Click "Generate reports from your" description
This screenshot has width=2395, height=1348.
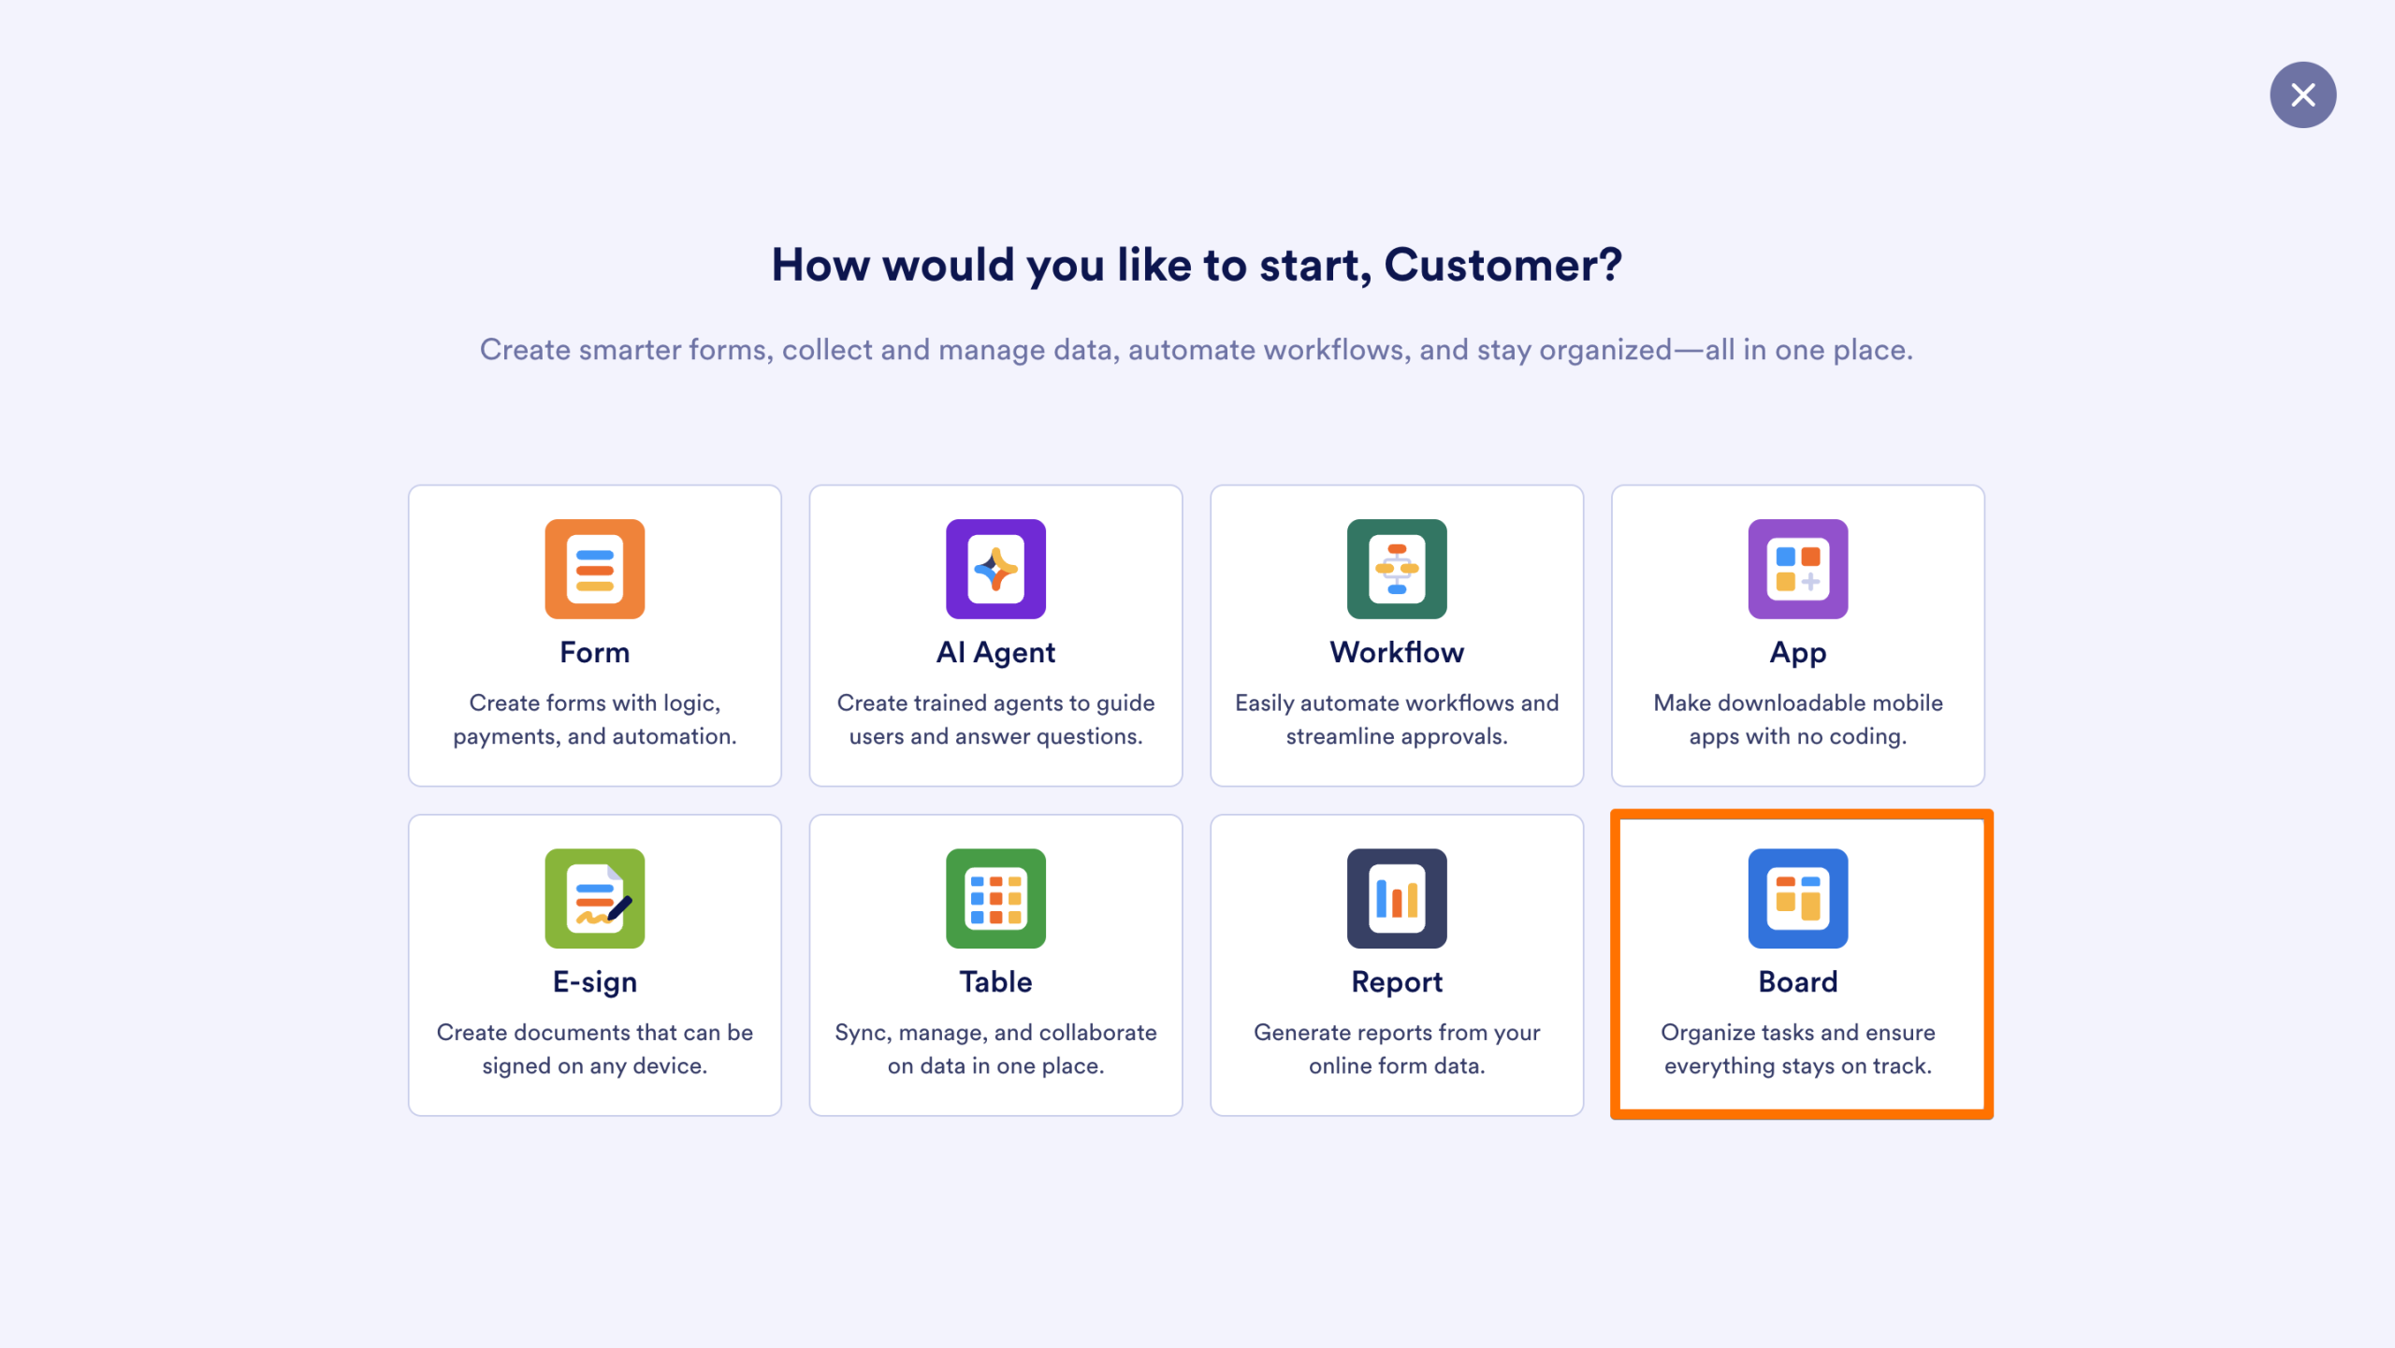[x=1397, y=1032]
